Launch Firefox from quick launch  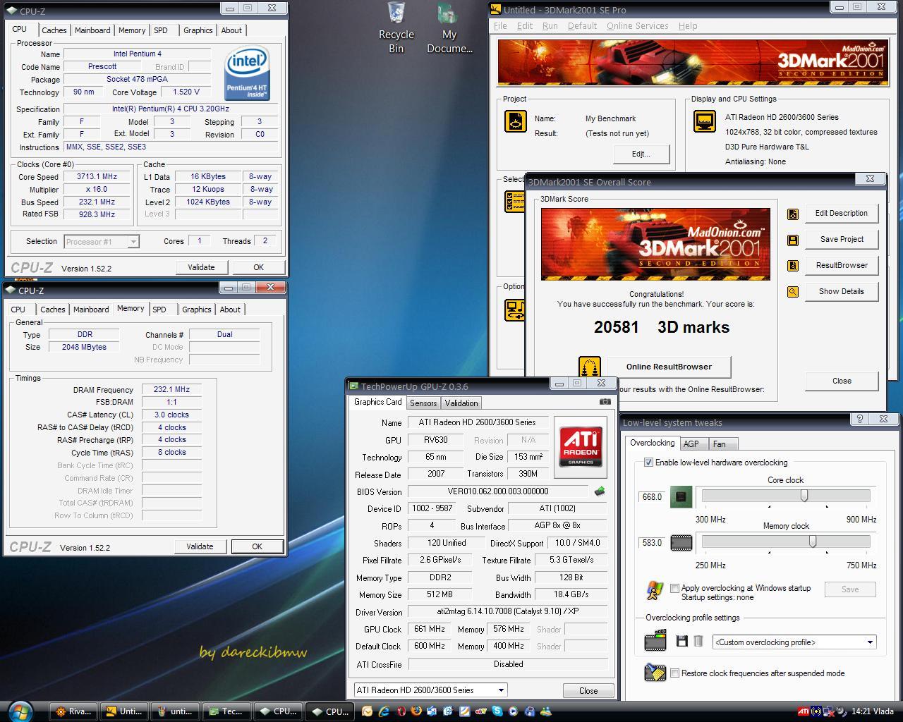click(416, 711)
